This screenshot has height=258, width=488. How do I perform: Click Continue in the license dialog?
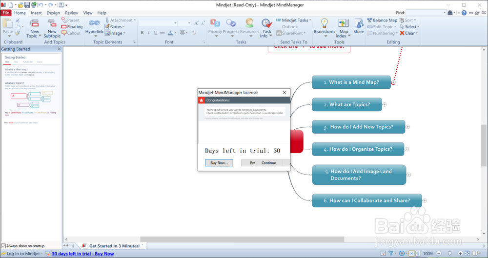pyautogui.click(x=268, y=163)
